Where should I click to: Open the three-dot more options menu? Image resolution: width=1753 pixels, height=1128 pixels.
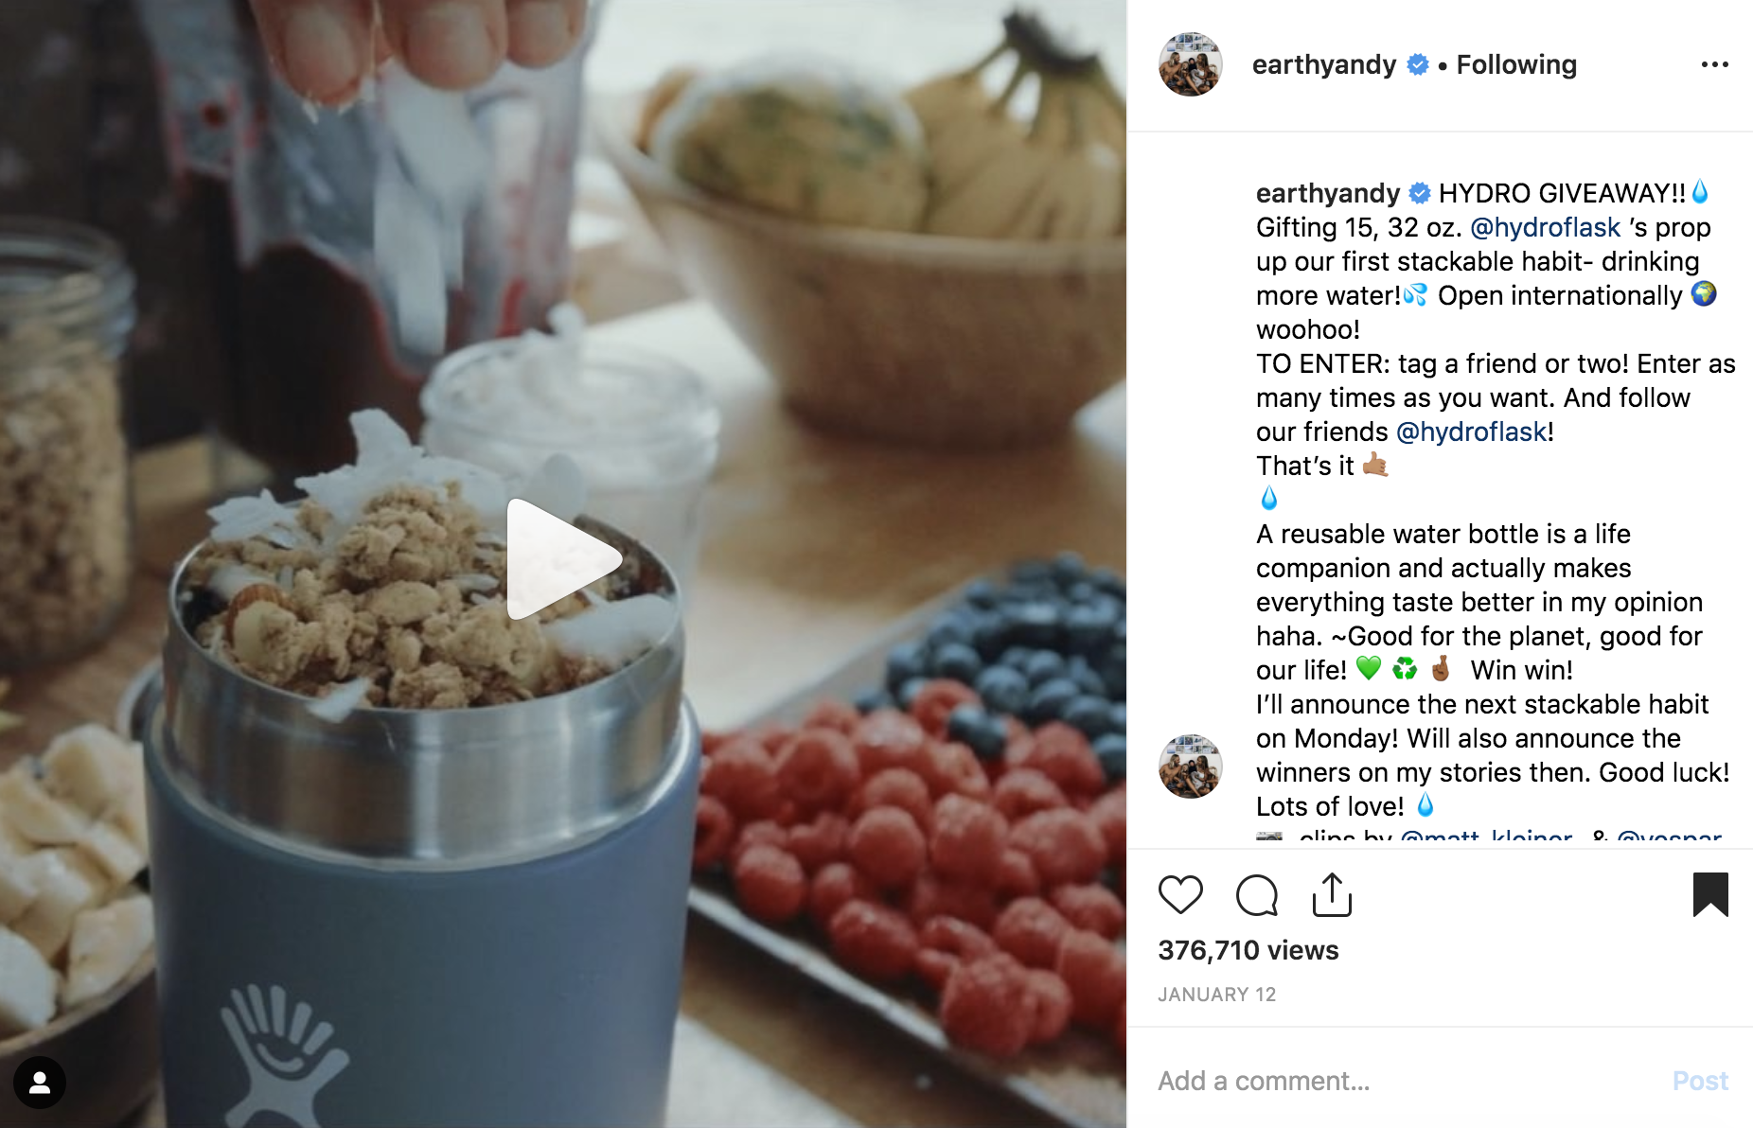tap(1714, 64)
